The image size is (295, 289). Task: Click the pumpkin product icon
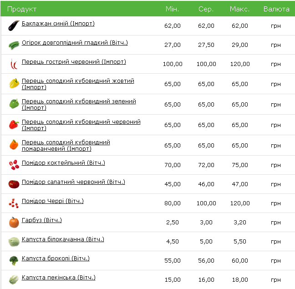[x=14, y=222]
